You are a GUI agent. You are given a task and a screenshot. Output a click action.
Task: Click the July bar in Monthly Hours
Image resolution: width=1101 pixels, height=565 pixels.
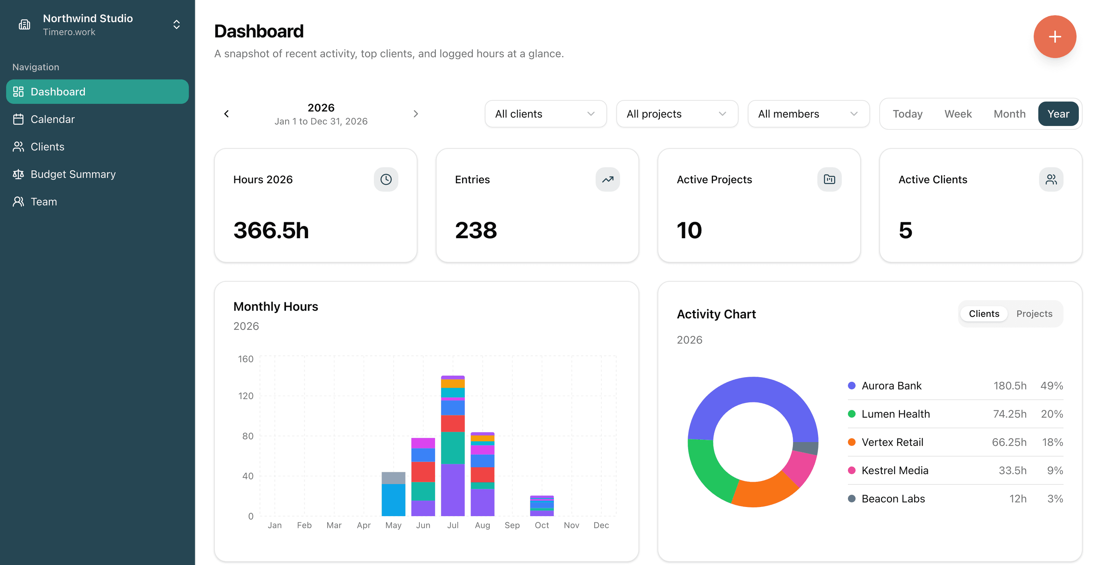coord(453,446)
